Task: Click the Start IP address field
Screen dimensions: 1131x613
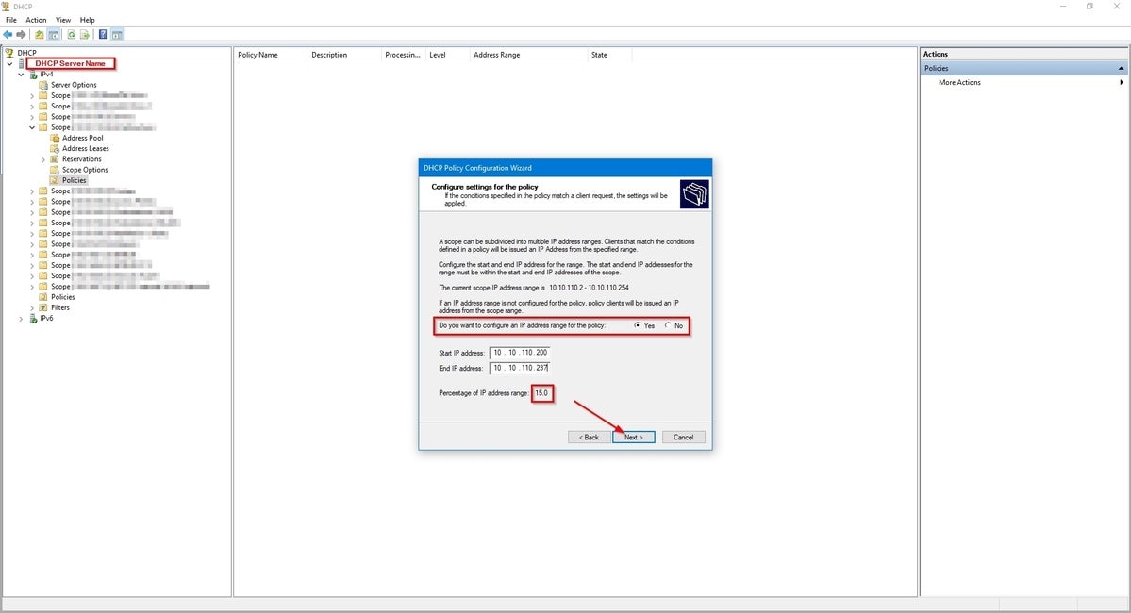Action: point(520,353)
